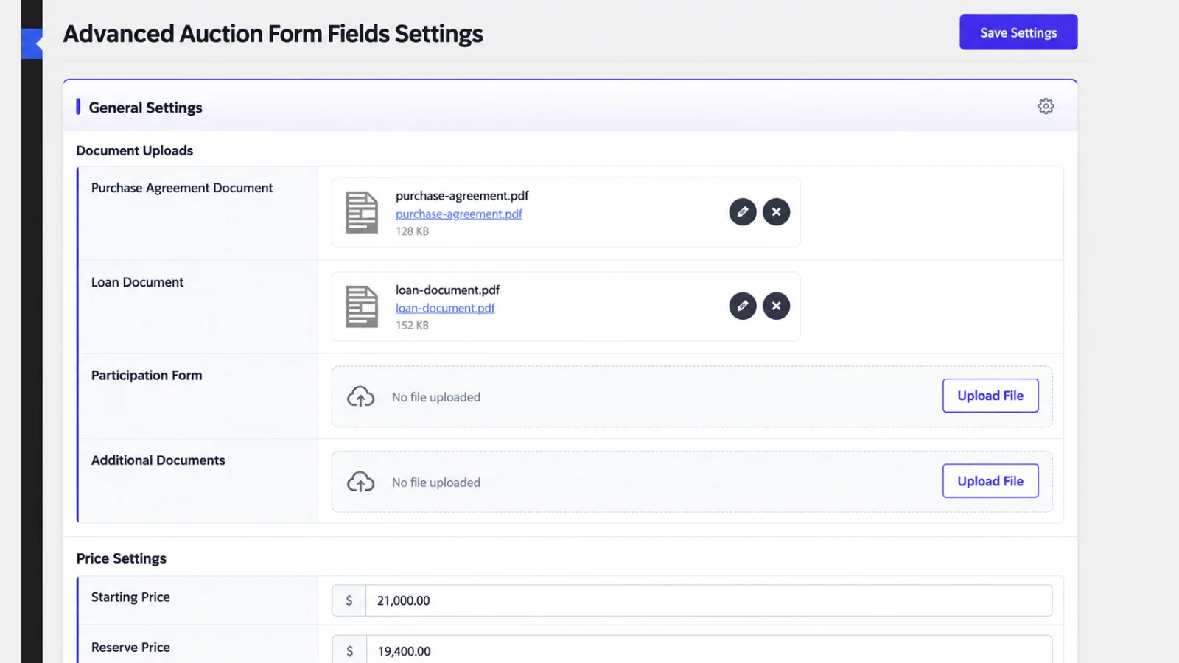Viewport: 1179px width, 663px height.
Task: Click the Advanced Auction Form Fields Settings title
Action: pos(273,34)
